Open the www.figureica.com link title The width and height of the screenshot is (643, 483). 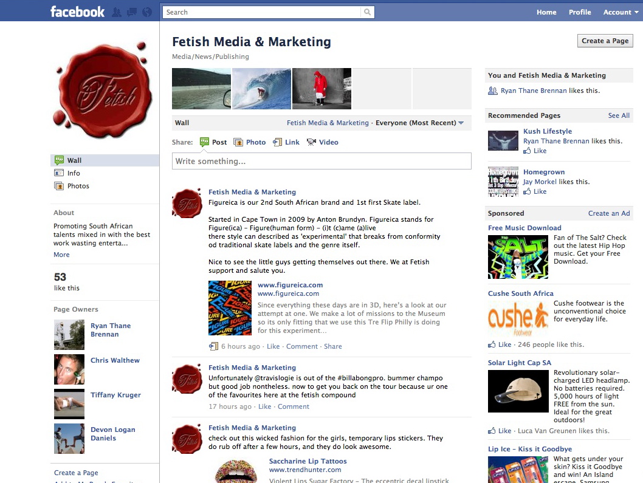click(x=290, y=285)
